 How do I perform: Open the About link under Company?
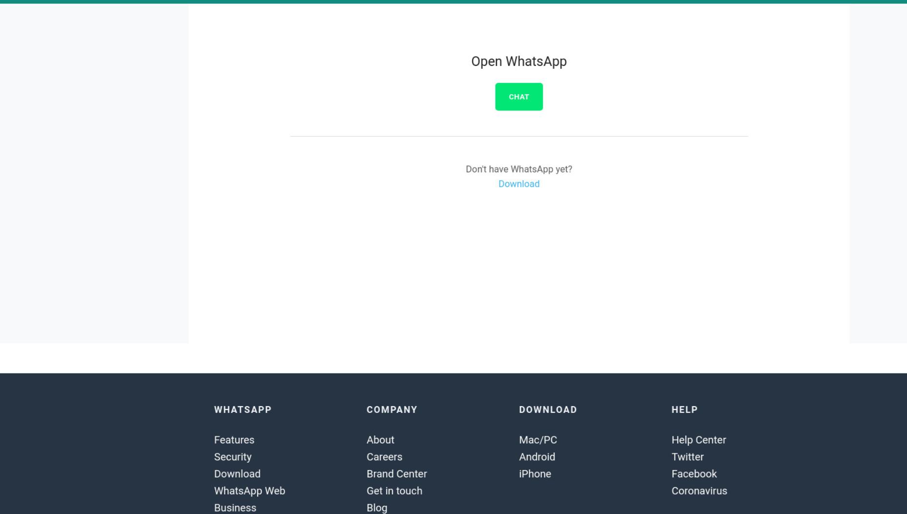380,440
